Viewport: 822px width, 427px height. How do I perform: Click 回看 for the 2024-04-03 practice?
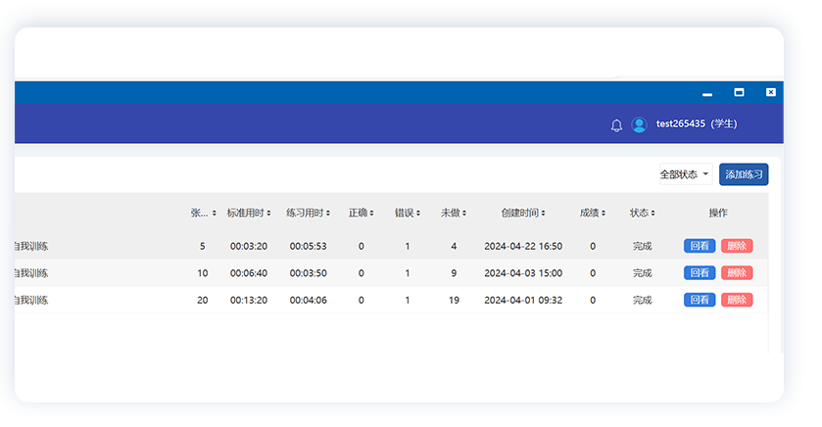click(x=700, y=273)
